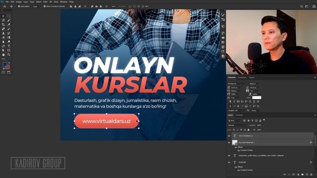Hide the kurslar text layer
Viewport: 317px width, 178px height.
pyautogui.click(x=229, y=162)
